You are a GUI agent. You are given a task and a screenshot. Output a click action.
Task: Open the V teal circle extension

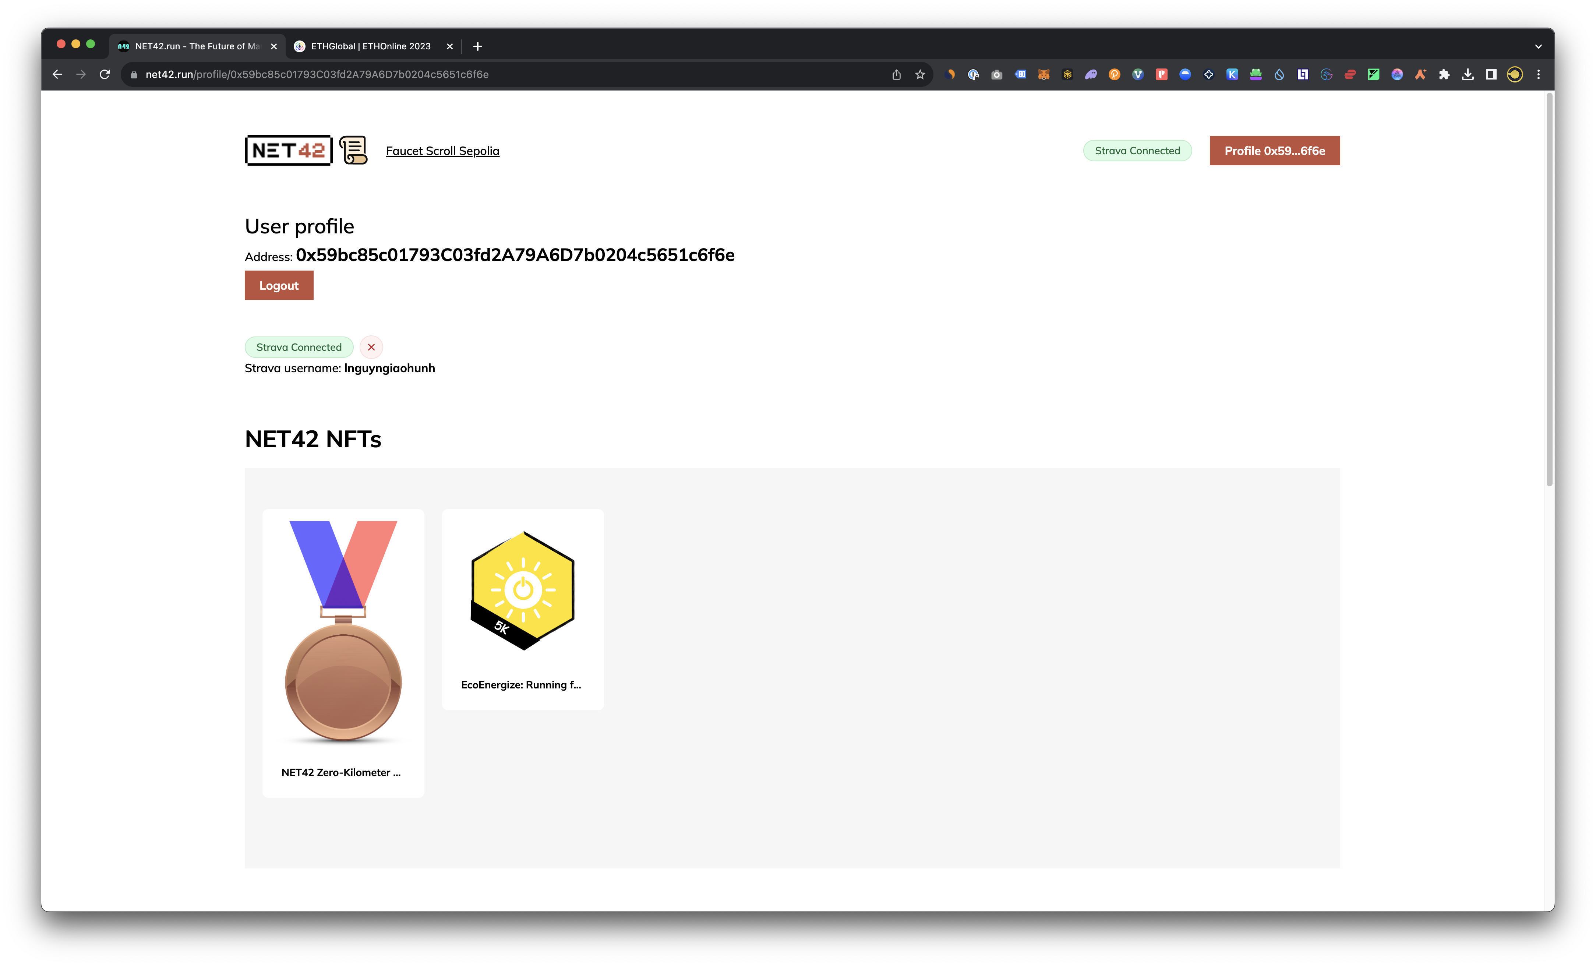[x=1137, y=74]
